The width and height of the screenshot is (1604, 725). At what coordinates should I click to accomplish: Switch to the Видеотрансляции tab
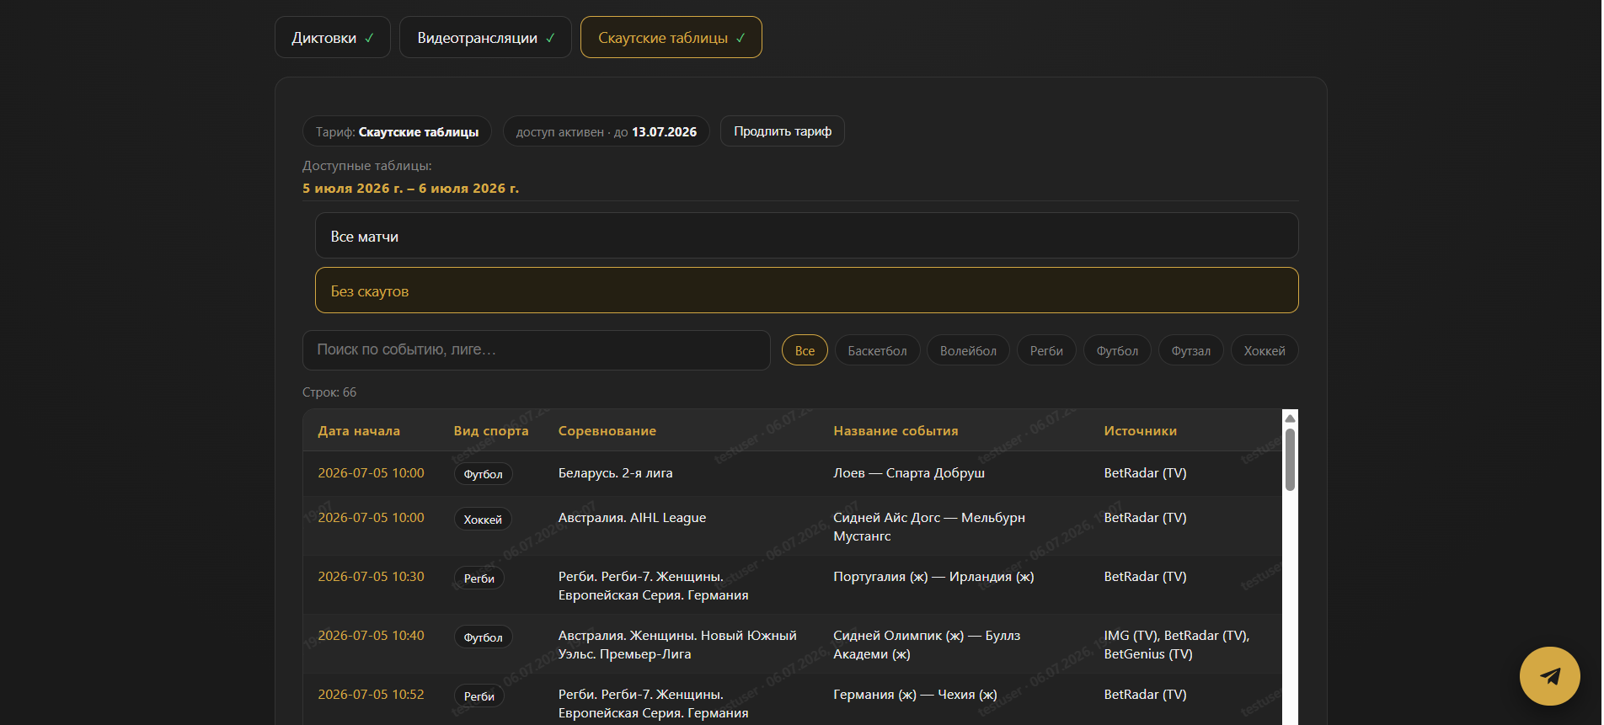[x=485, y=38]
